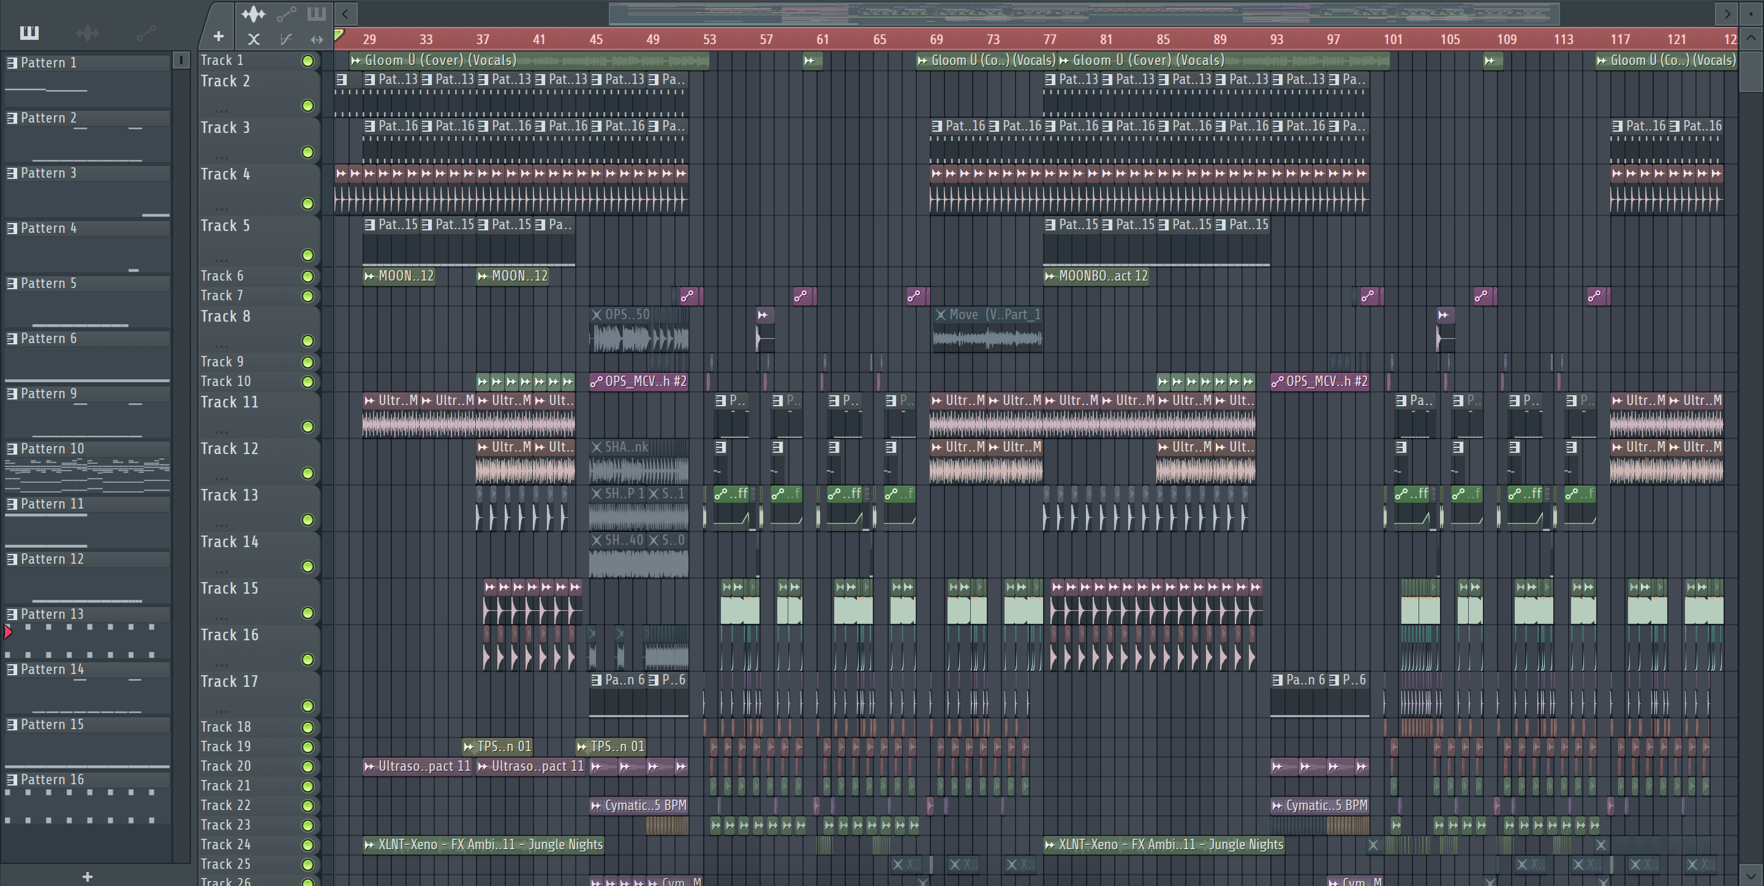The width and height of the screenshot is (1764, 886).
Task: Click the piano icon beside Pattern 16
Action: tap(12, 780)
